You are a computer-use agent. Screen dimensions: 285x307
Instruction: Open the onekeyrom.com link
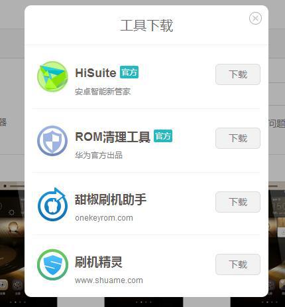pos(104,218)
